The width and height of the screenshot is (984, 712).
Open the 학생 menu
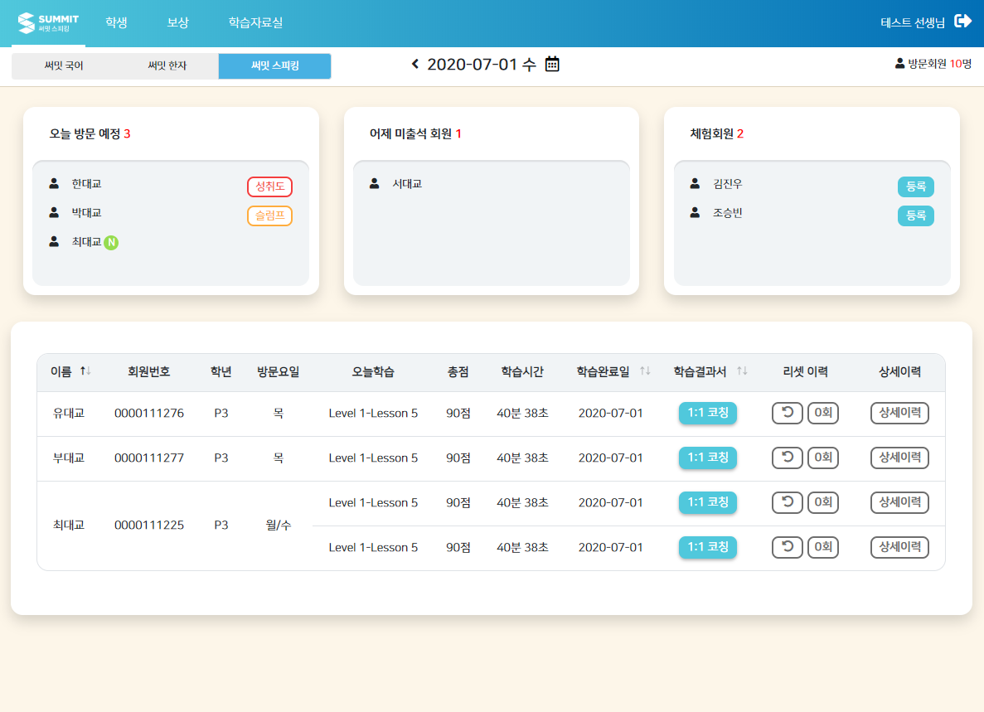click(117, 22)
